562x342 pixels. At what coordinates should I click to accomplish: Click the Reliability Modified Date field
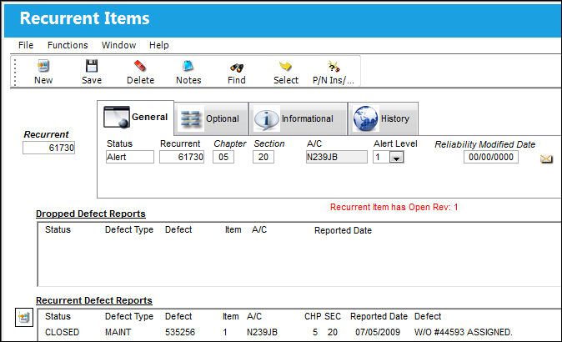(491, 157)
